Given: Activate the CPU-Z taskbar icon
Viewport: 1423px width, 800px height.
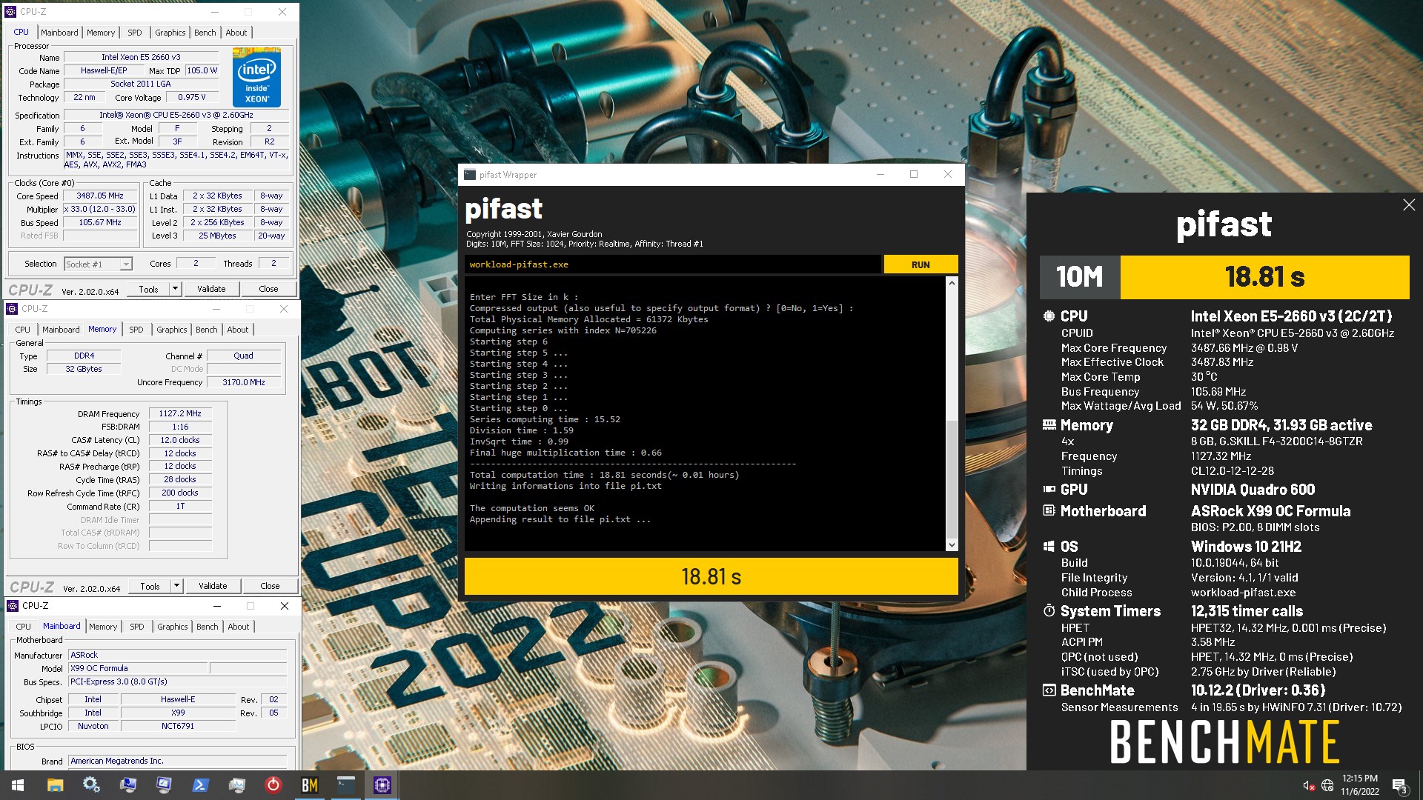Looking at the screenshot, I should click(x=382, y=785).
